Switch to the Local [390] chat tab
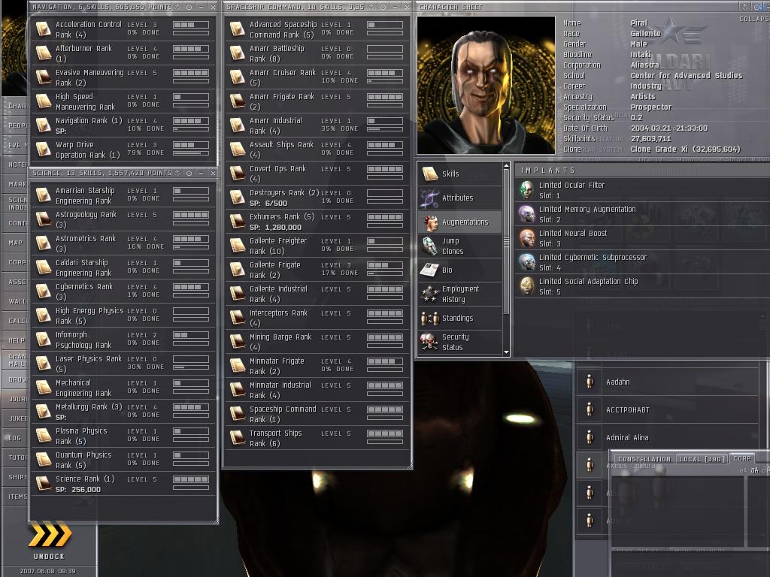The height and width of the screenshot is (577, 770). tap(702, 459)
